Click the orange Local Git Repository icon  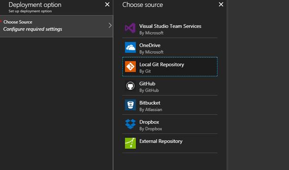coord(130,67)
